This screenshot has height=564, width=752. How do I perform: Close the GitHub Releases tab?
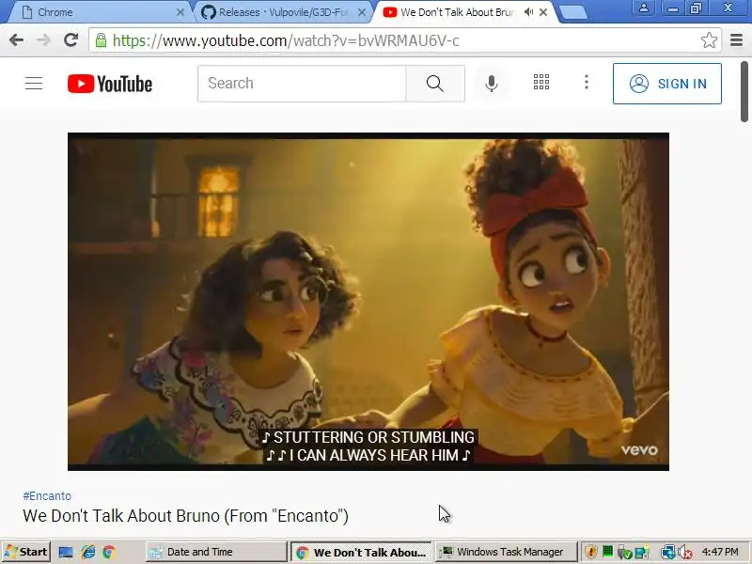(362, 12)
